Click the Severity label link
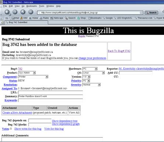Image resolution: width=164 pixels, height=142 pixels. 76,85
